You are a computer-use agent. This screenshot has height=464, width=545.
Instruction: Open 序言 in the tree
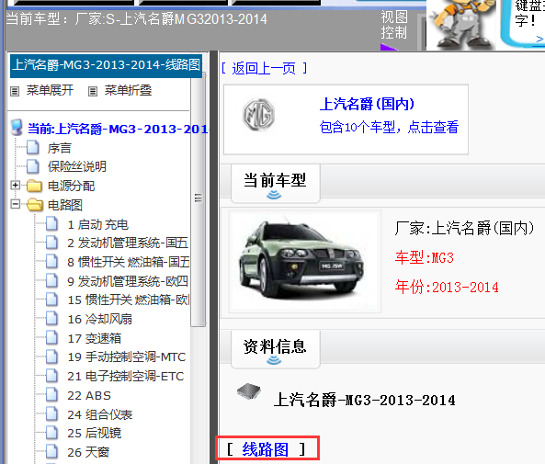pyautogui.click(x=60, y=148)
